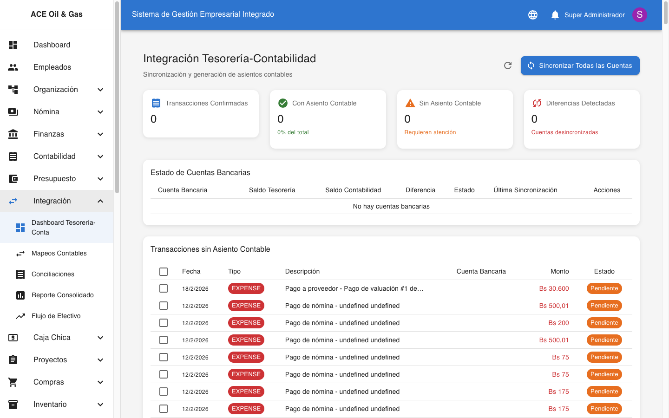Viewport: 669px width, 418px height.
Task: Open the Mapeos Contables page
Action: 59,254
